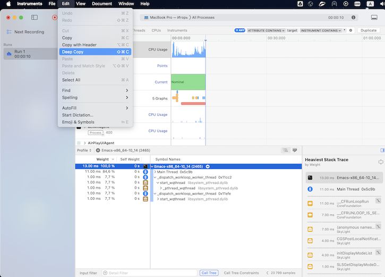Open the View menu
The height and width of the screenshot is (277, 385).
(x=81, y=4)
